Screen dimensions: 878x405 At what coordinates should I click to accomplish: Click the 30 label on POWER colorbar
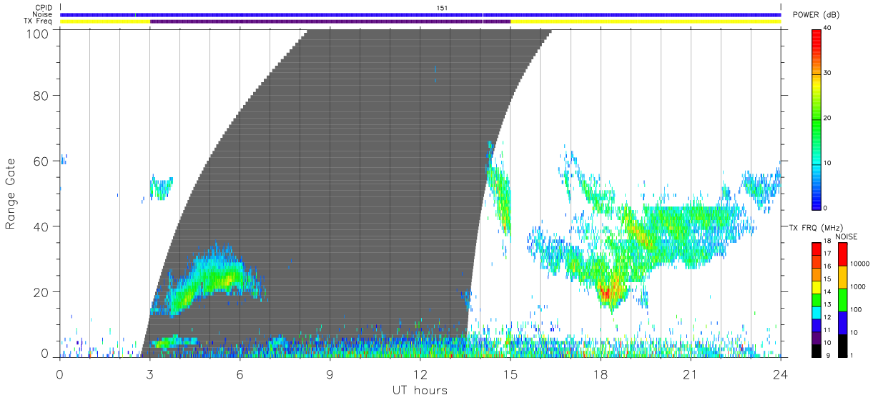[x=828, y=74]
